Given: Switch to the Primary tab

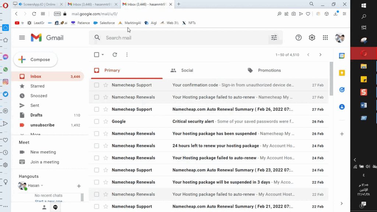Looking at the screenshot, I should click(x=127, y=70).
